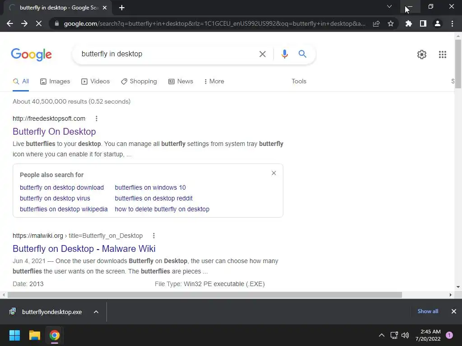Open network status tray icon
The width and height of the screenshot is (462, 346).
pos(394,335)
